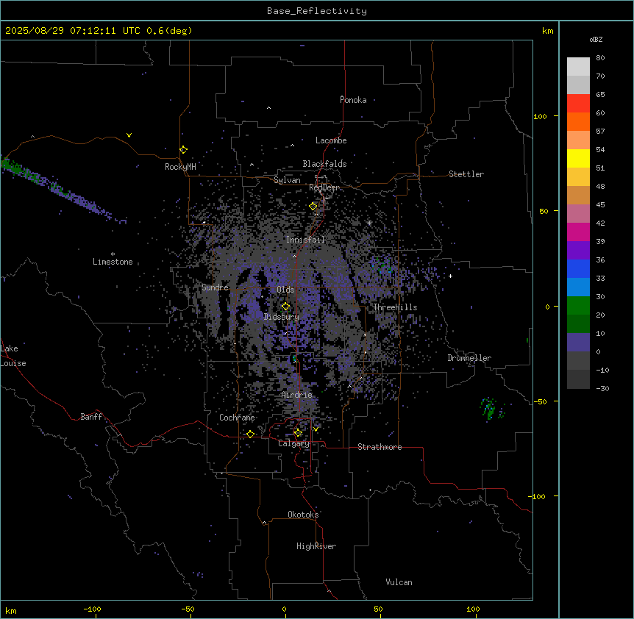Click the yellow diamond marker below Cochrane
This screenshot has height=619, width=634.
[250, 434]
